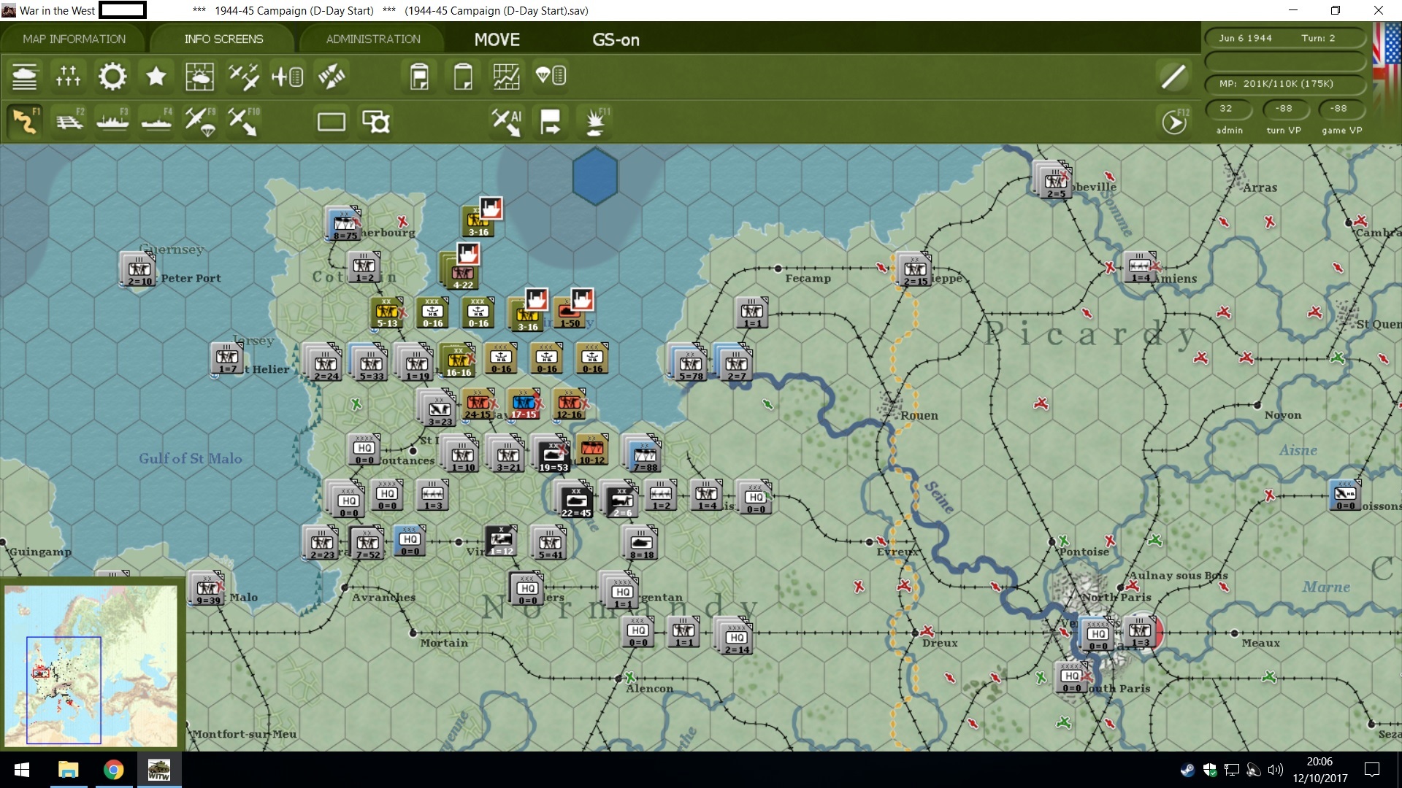The height and width of the screenshot is (788, 1402).
Task: Switch to the INFO SCREENS tab
Action: [223, 39]
